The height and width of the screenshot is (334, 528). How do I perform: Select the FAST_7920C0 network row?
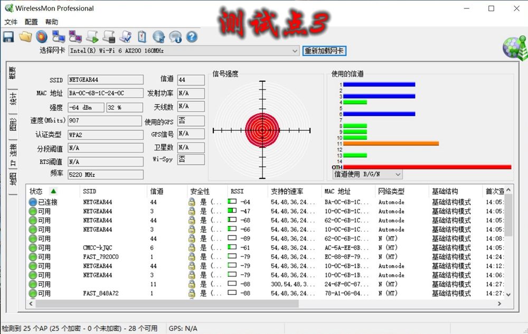[x=266, y=256]
